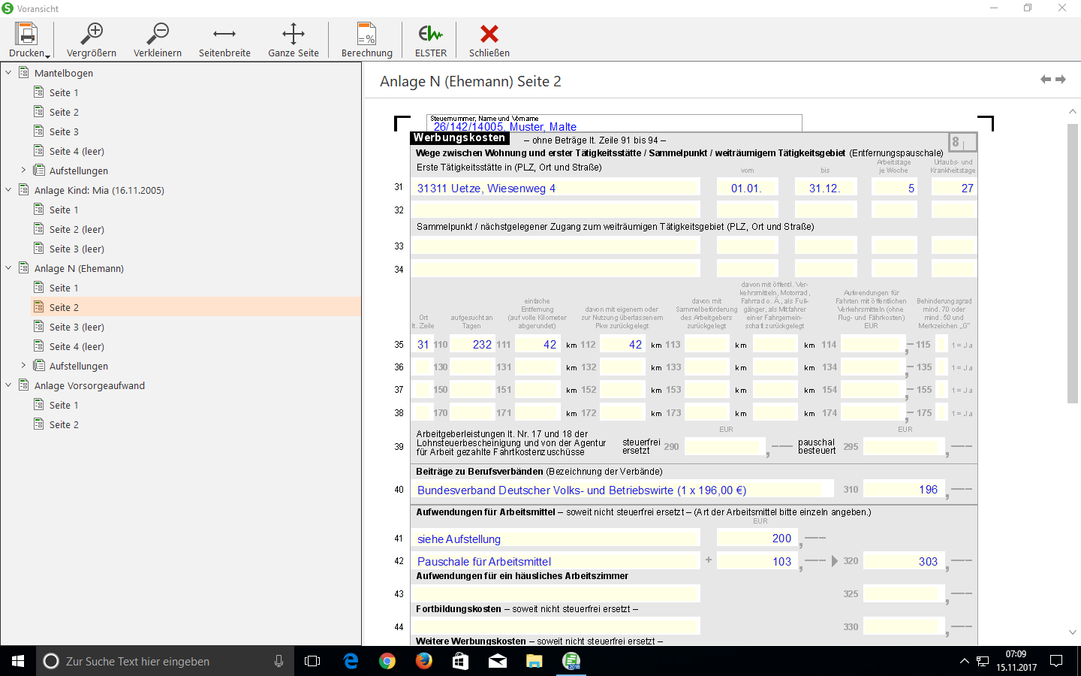Open File Explorer from taskbar
This screenshot has height=676, width=1081.
(x=534, y=661)
